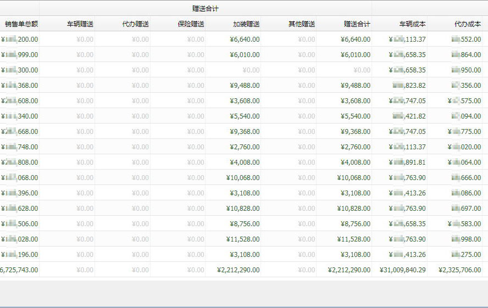The width and height of the screenshot is (488, 308).
Task: Click the 代办成本 column header
Action: tap(468, 24)
